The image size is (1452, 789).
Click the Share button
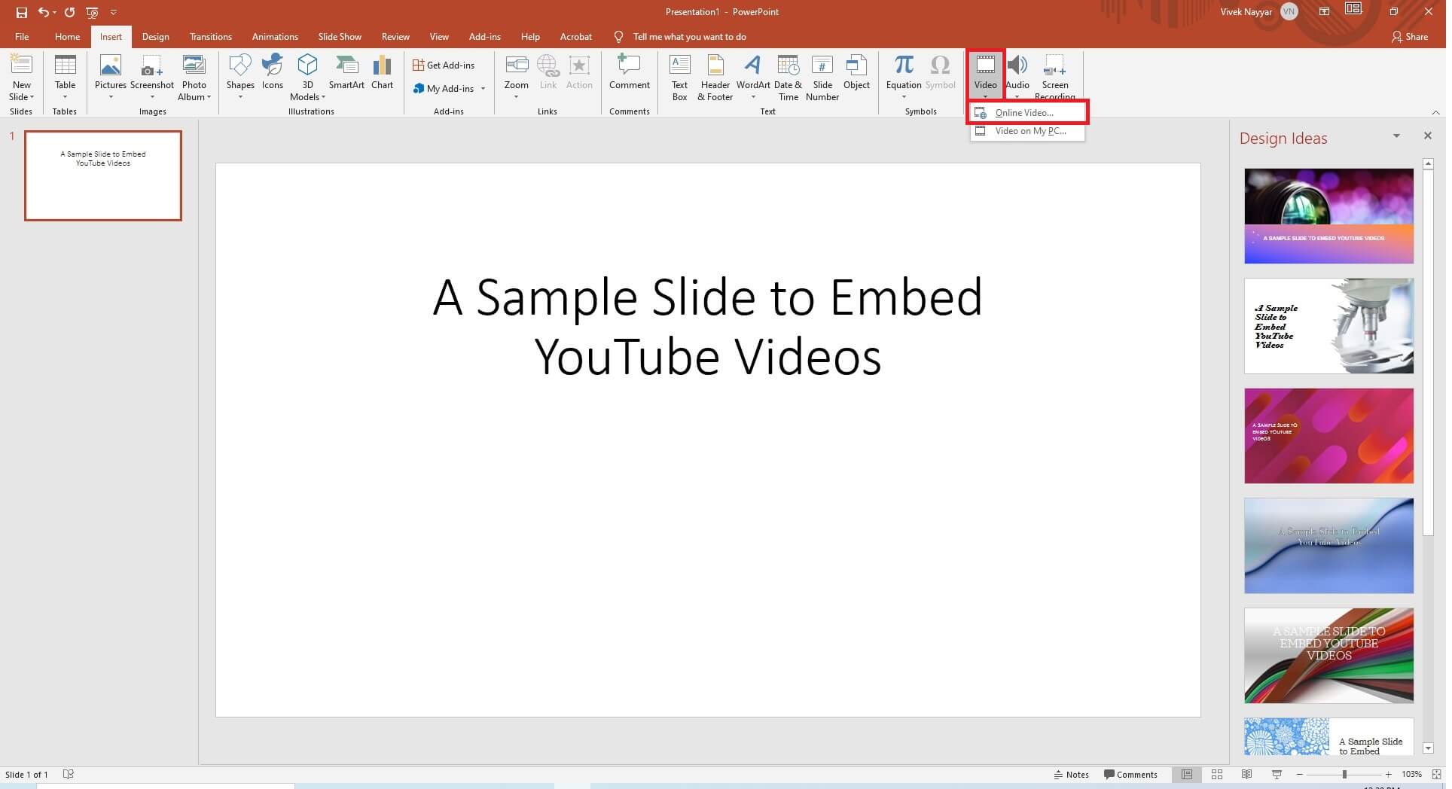click(x=1410, y=37)
